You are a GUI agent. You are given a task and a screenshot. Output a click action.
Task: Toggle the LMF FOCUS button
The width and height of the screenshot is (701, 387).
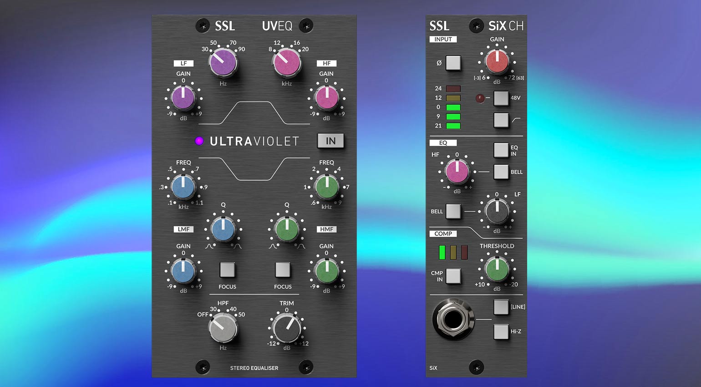click(x=227, y=270)
